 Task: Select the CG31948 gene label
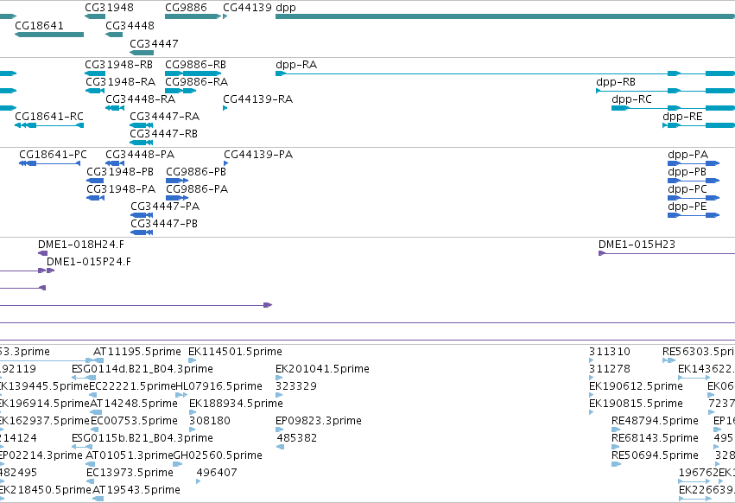point(109,8)
